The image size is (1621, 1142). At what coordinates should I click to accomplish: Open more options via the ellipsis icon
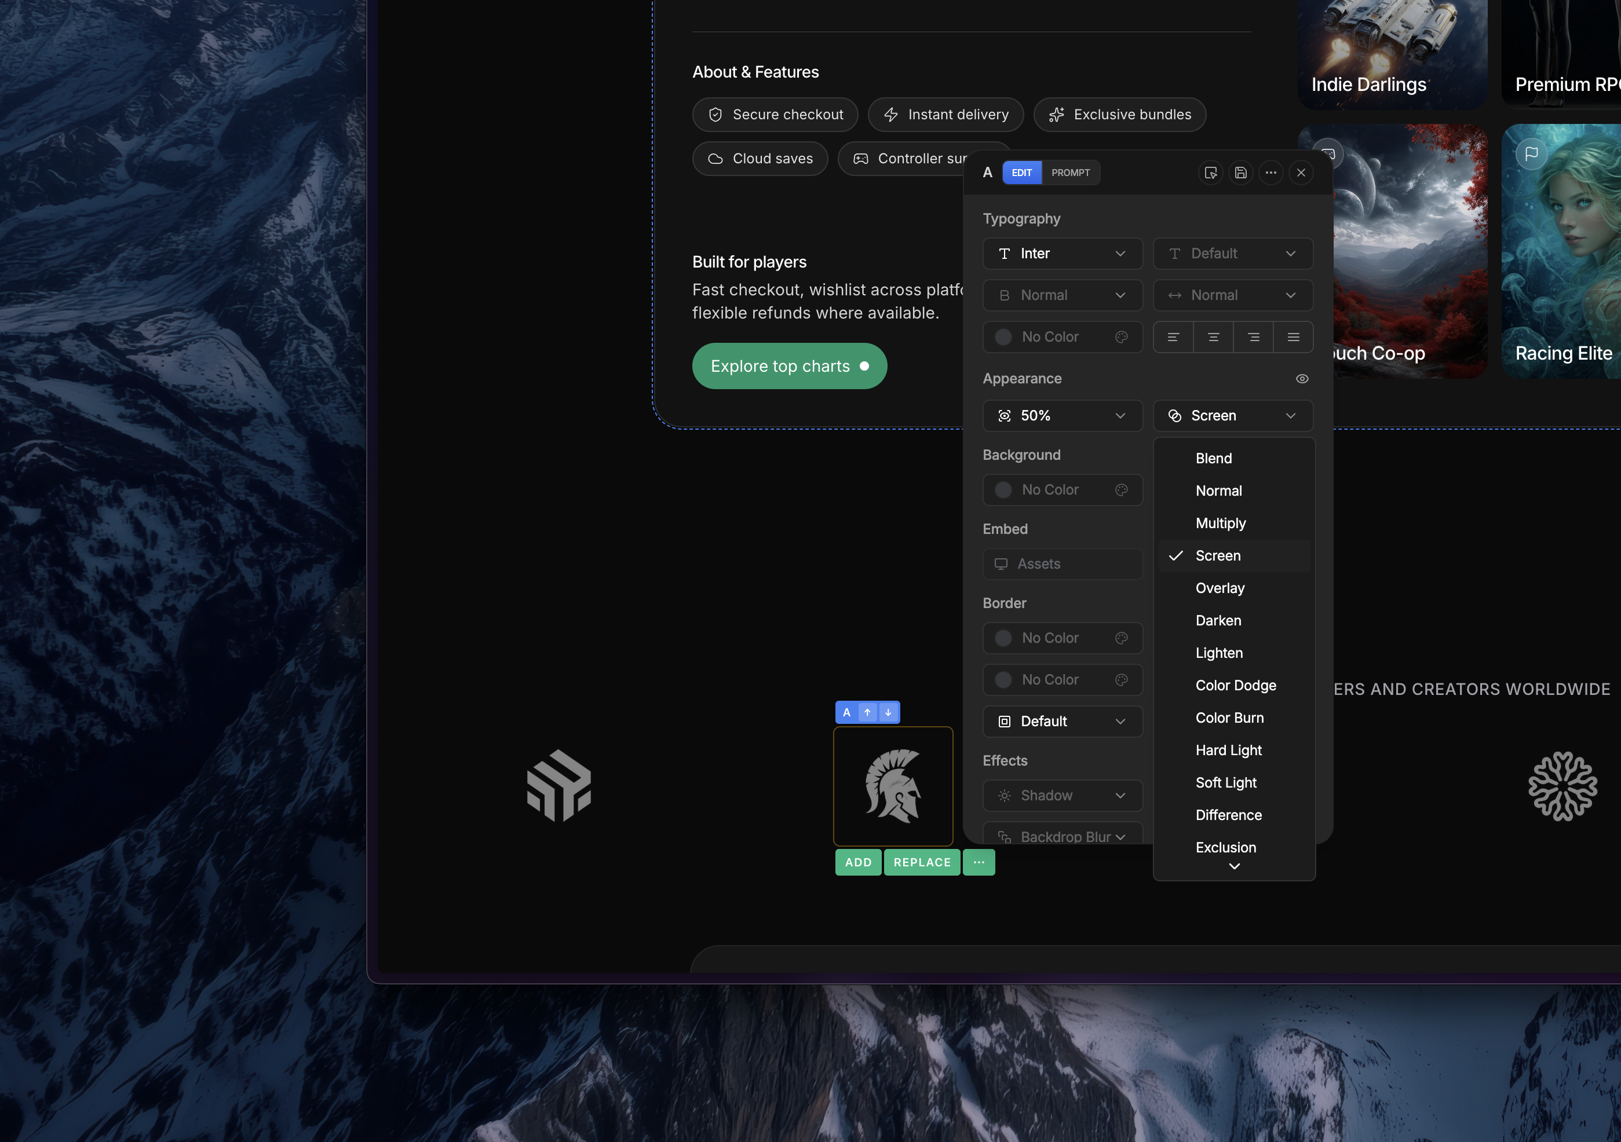click(x=1271, y=172)
